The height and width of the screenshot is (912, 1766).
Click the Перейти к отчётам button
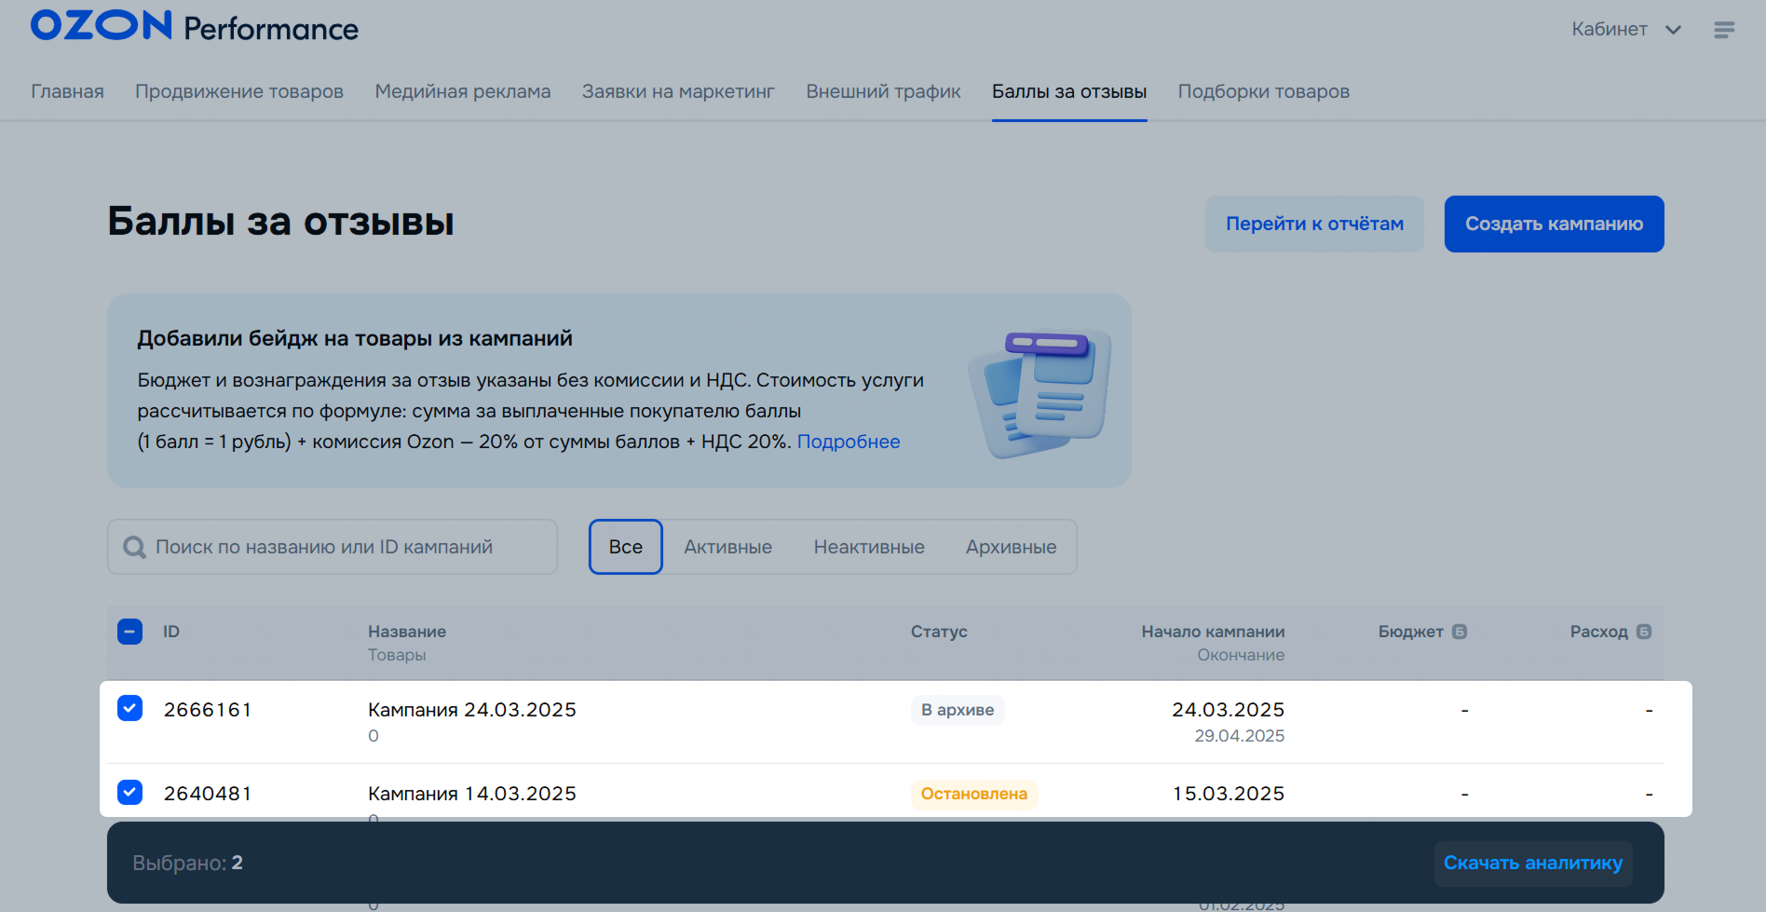1314,224
